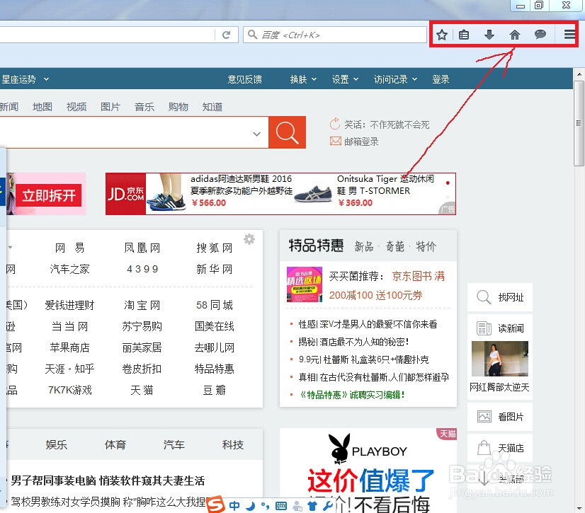Reload the page with refresh icon
The height and width of the screenshot is (513, 585).
click(226, 35)
